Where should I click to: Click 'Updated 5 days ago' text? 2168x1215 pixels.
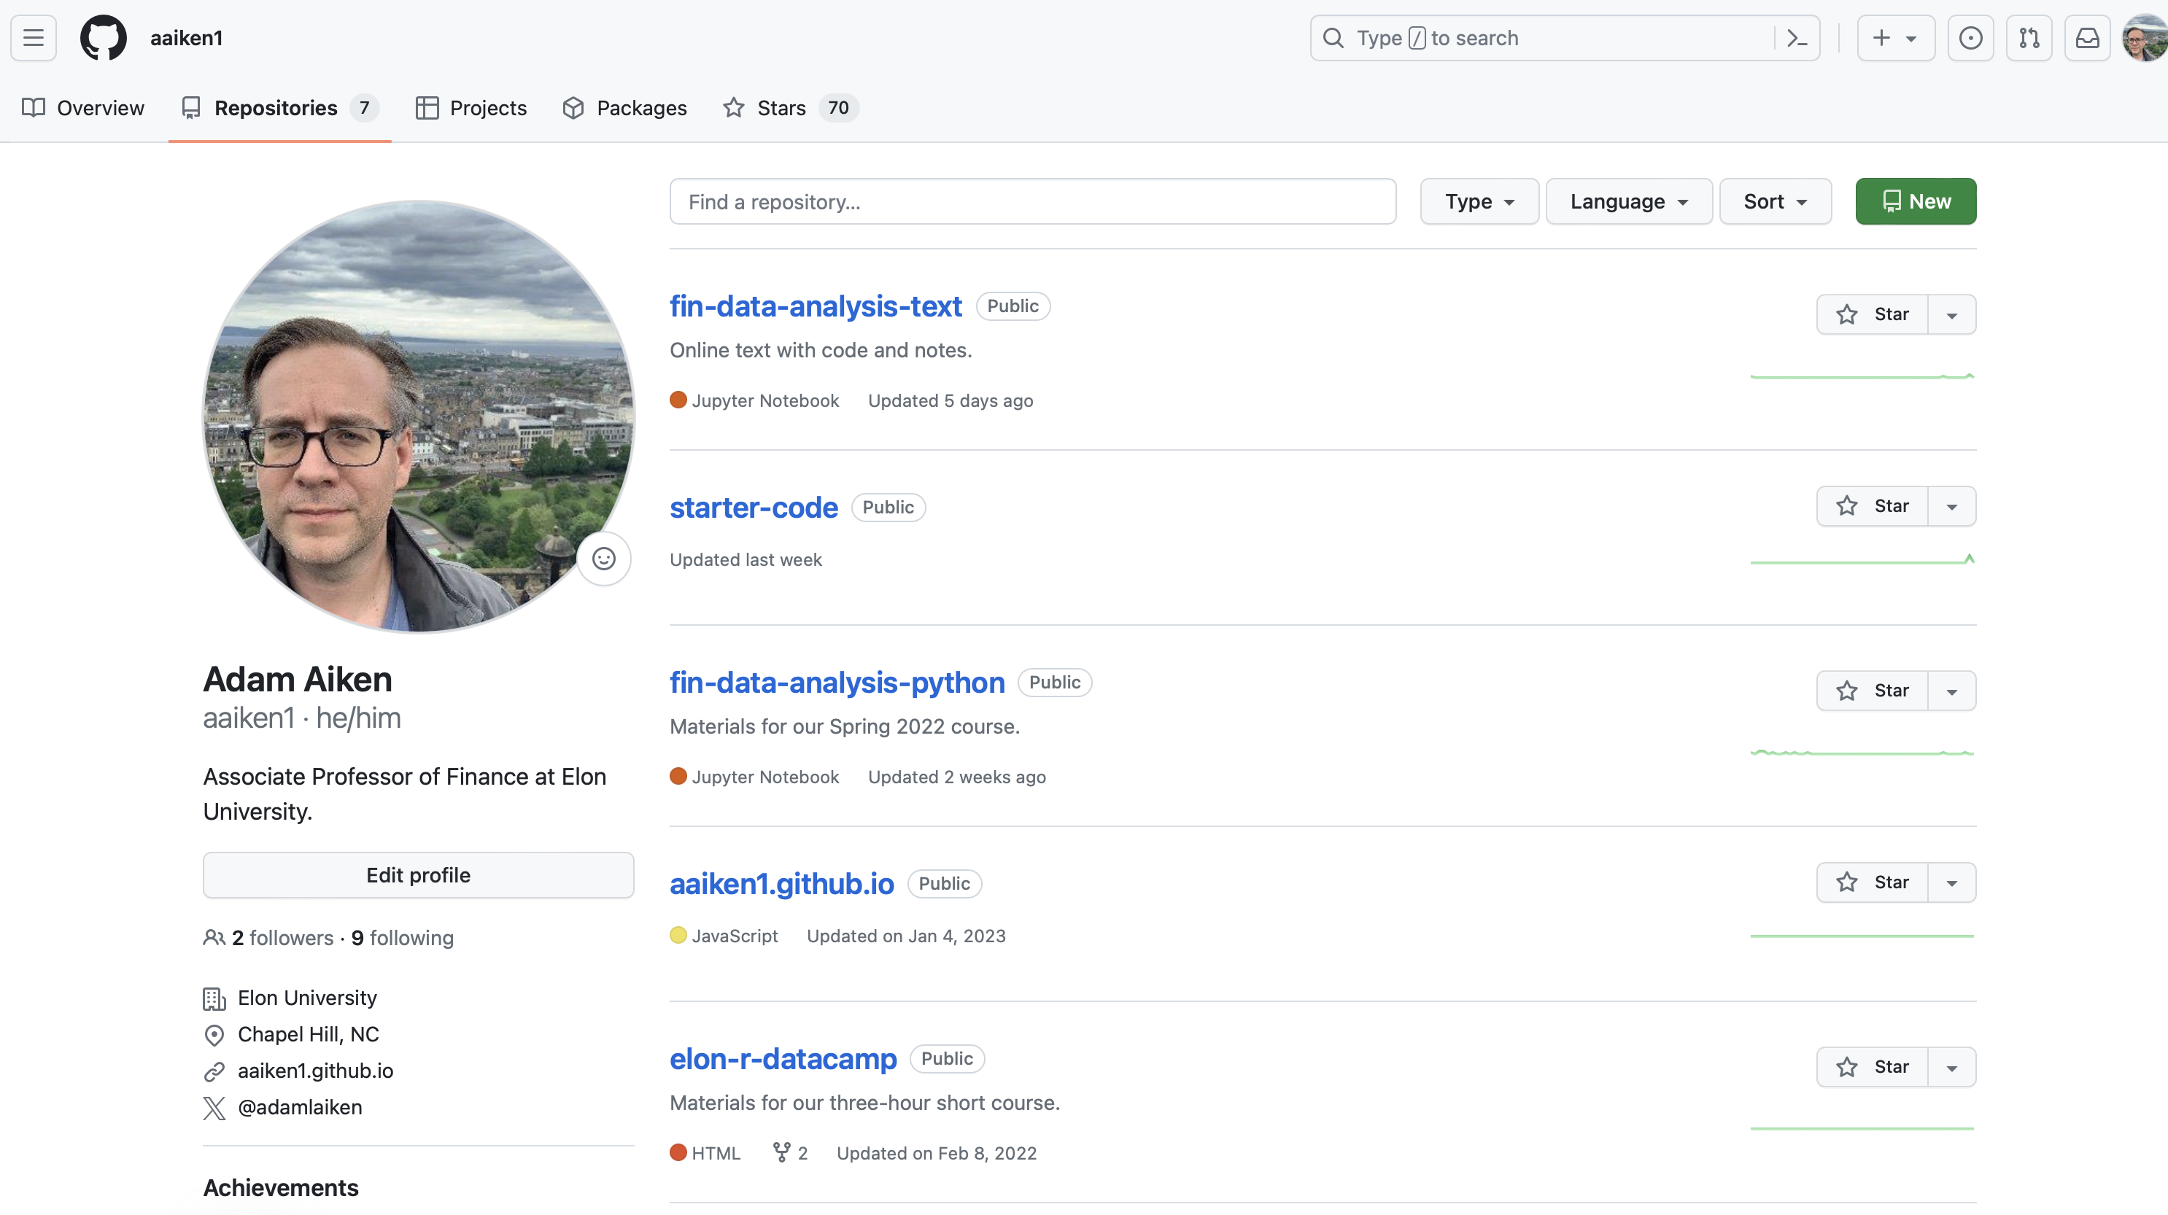(x=951, y=400)
